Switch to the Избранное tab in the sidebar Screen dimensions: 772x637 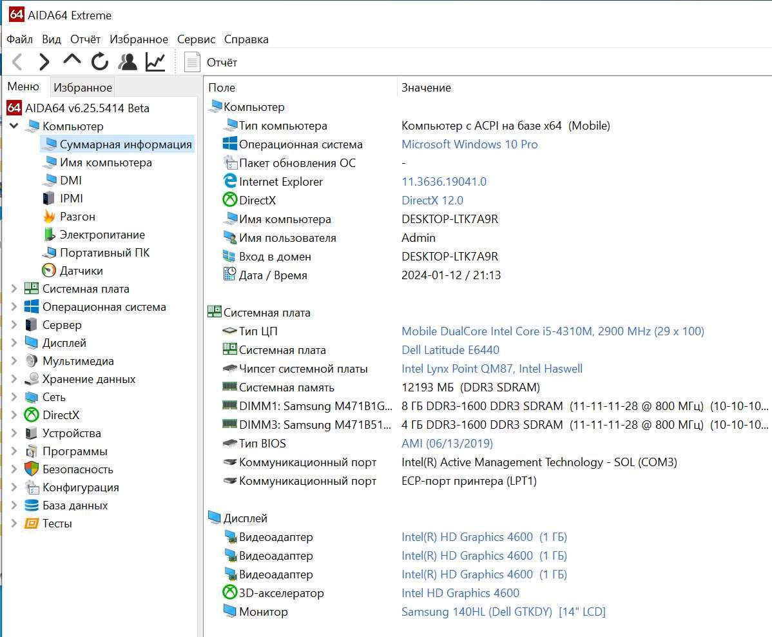(x=82, y=87)
